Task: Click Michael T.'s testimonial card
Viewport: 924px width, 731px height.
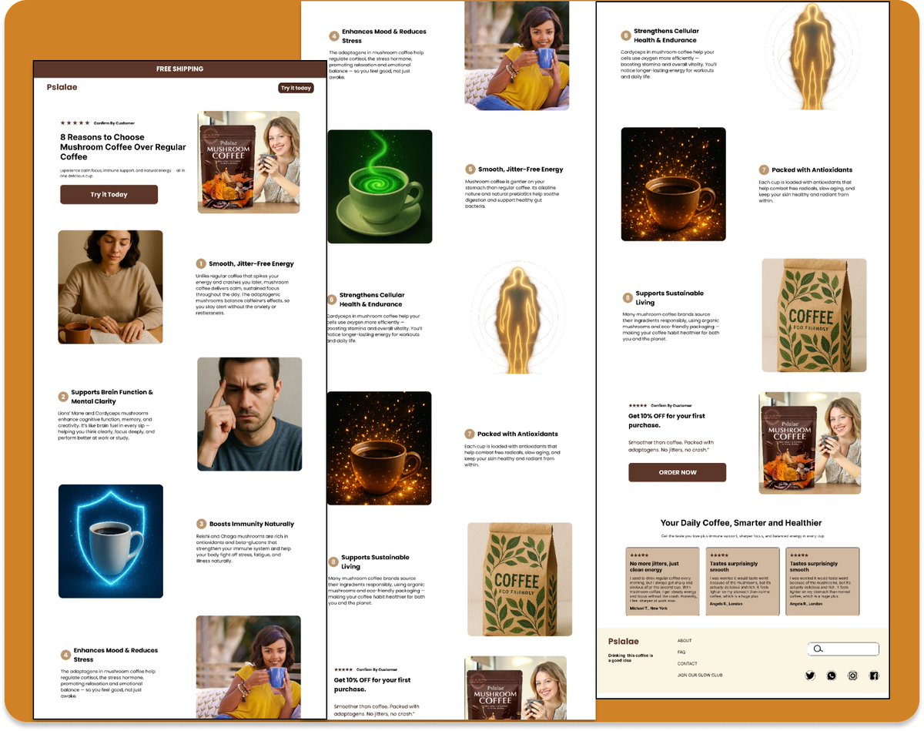Action: [x=661, y=582]
